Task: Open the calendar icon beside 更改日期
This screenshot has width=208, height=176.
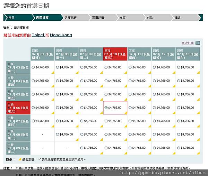Action: (198, 43)
